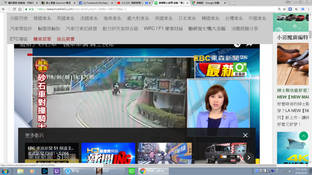This screenshot has height=175, width=312.
Task: Open the Windows Start button
Action: click(5, 171)
